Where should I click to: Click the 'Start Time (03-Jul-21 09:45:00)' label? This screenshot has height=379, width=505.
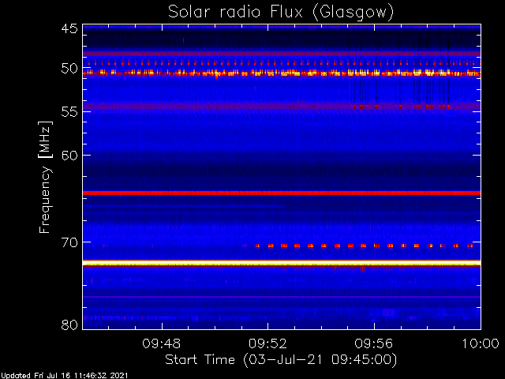click(x=281, y=360)
